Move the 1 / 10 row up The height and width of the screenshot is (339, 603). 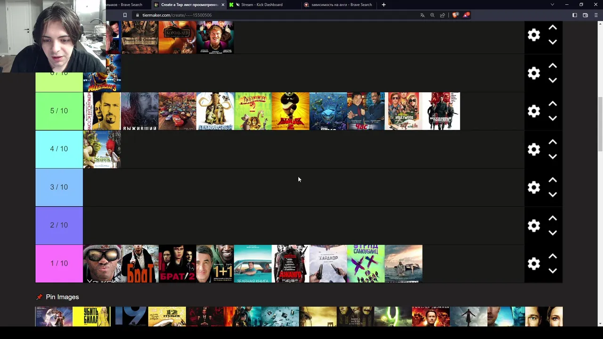(x=553, y=256)
